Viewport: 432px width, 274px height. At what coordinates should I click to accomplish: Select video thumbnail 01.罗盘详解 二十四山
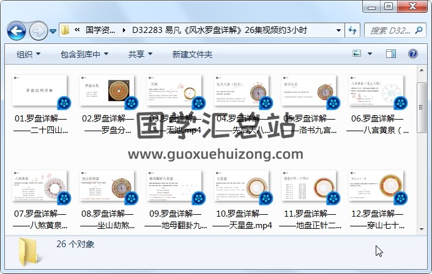click(40, 90)
